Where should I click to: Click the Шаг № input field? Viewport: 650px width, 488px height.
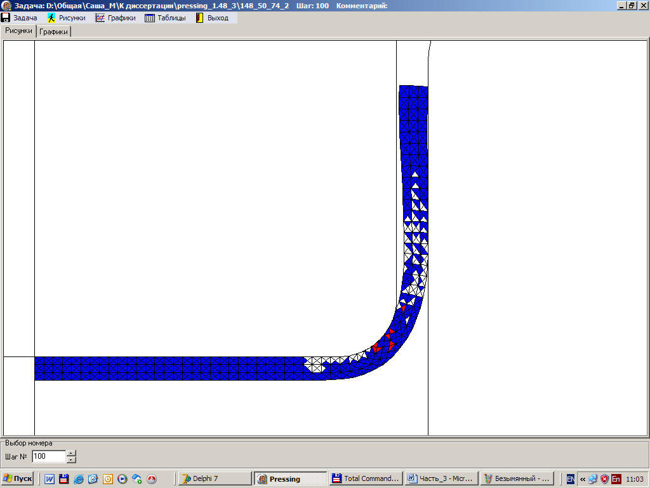[x=48, y=456]
